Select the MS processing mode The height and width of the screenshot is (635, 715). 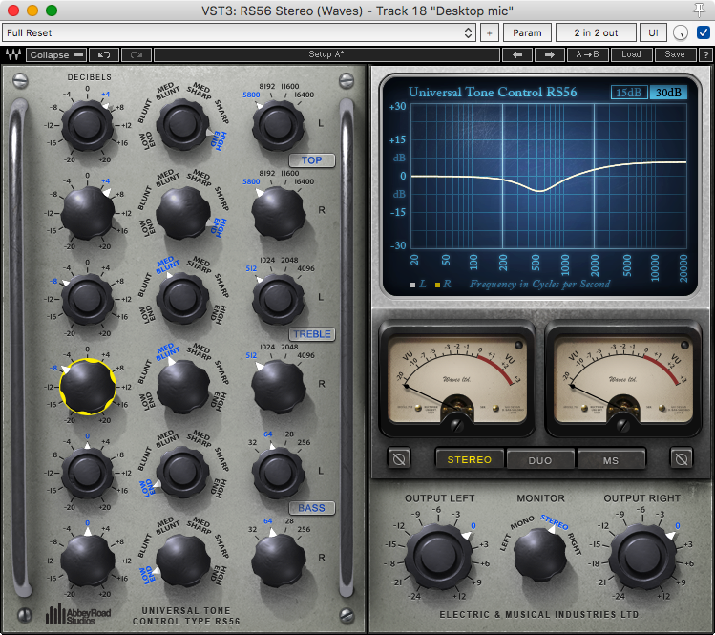[611, 459]
